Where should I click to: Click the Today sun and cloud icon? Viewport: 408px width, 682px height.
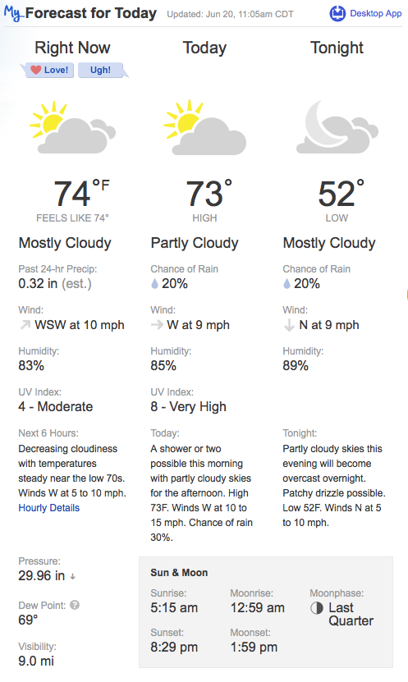coord(205,127)
